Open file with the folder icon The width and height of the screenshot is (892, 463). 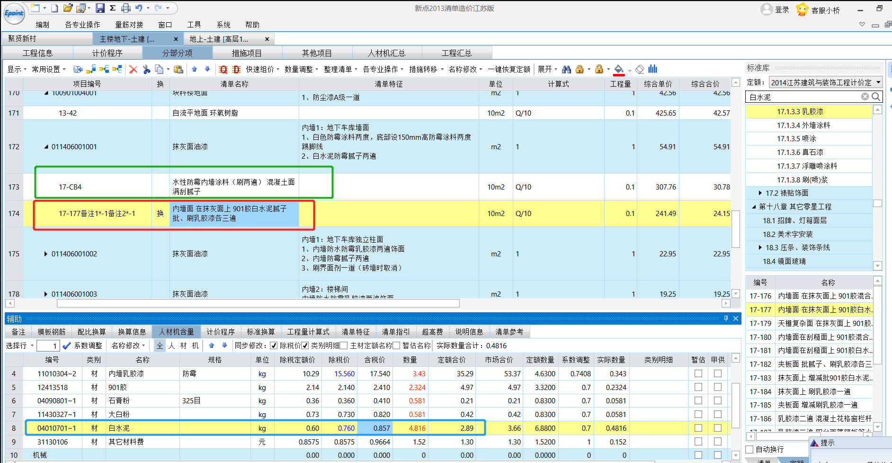click(x=68, y=8)
